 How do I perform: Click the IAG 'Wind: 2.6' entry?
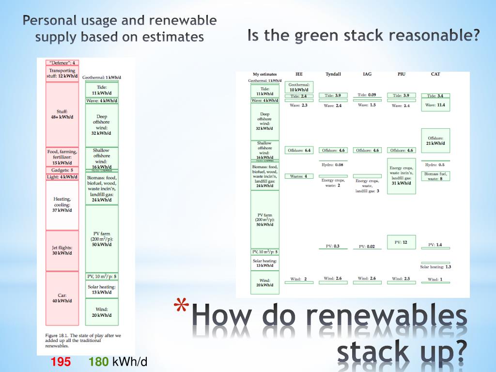[367, 279]
